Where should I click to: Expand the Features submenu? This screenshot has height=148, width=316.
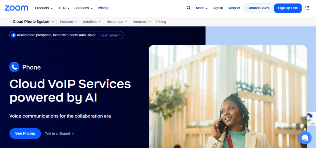(69, 22)
